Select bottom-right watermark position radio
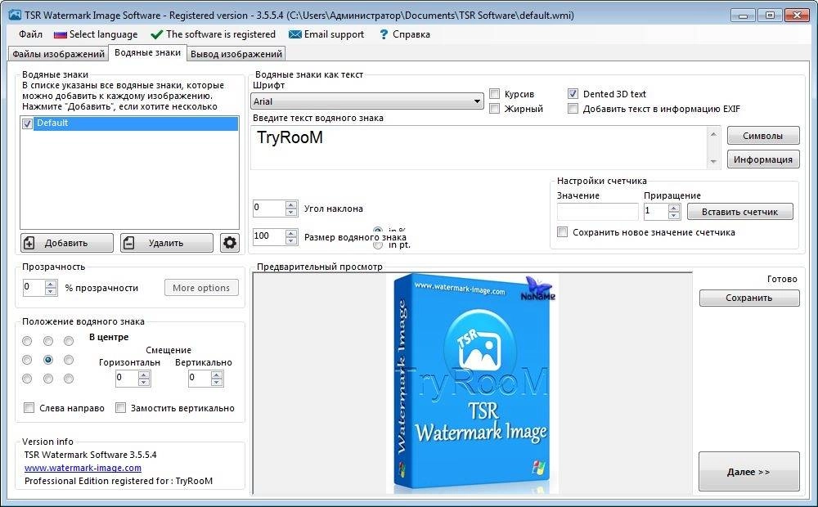This screenshot has width=818, height=507. pos(69,379)
